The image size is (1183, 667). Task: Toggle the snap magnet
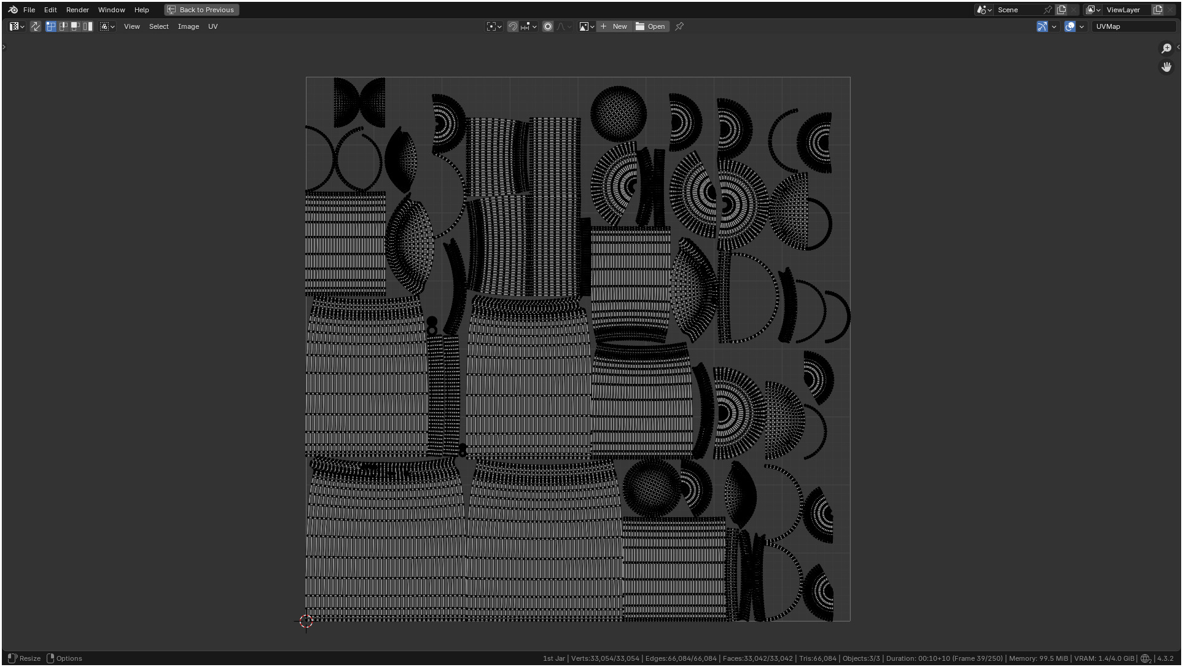tap(512, 26)
